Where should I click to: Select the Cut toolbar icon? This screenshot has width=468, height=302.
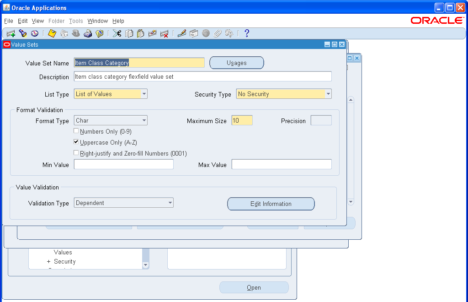(117, 33)
